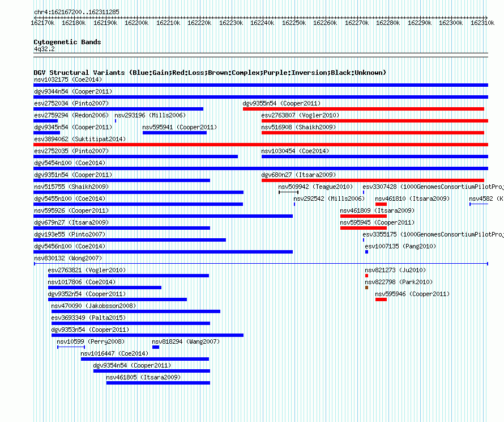This screenshot has width=504, height=422.
Task: Click the dgv9353n54 (Cooper2011) label
Action: coord(90,330)
